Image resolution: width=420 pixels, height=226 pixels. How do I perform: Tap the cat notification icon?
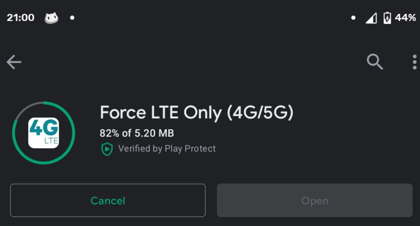tap(51, 18)
